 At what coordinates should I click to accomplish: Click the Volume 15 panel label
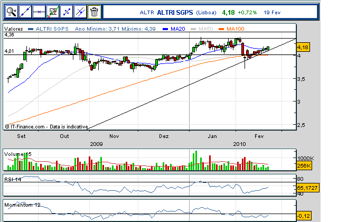click(17, 154)
